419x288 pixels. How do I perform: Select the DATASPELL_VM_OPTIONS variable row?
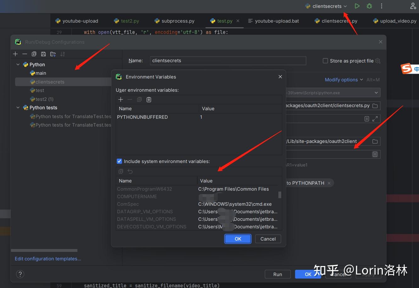(x=197, y=219)
